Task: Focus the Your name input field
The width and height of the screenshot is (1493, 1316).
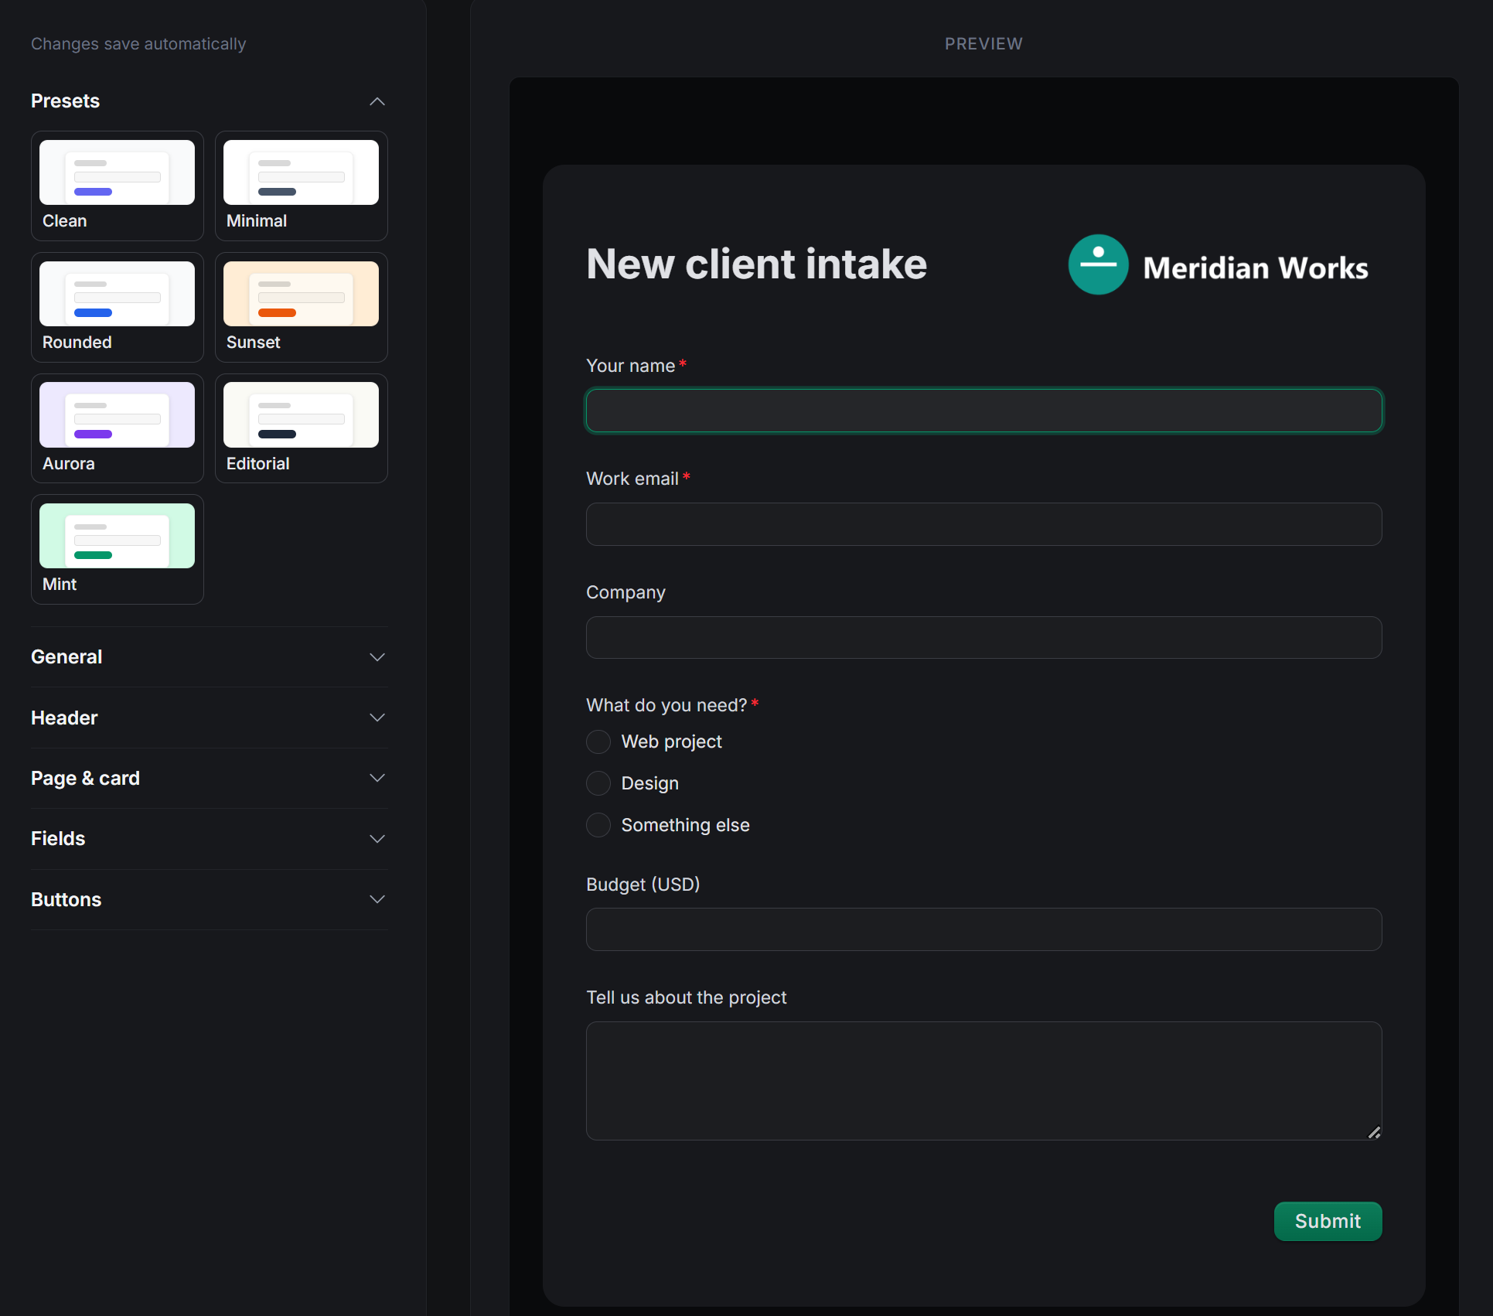Action: 983,411
